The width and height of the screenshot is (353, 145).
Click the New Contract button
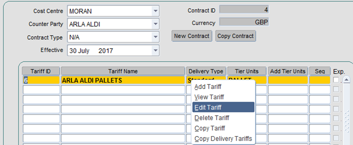pos(192,36)
